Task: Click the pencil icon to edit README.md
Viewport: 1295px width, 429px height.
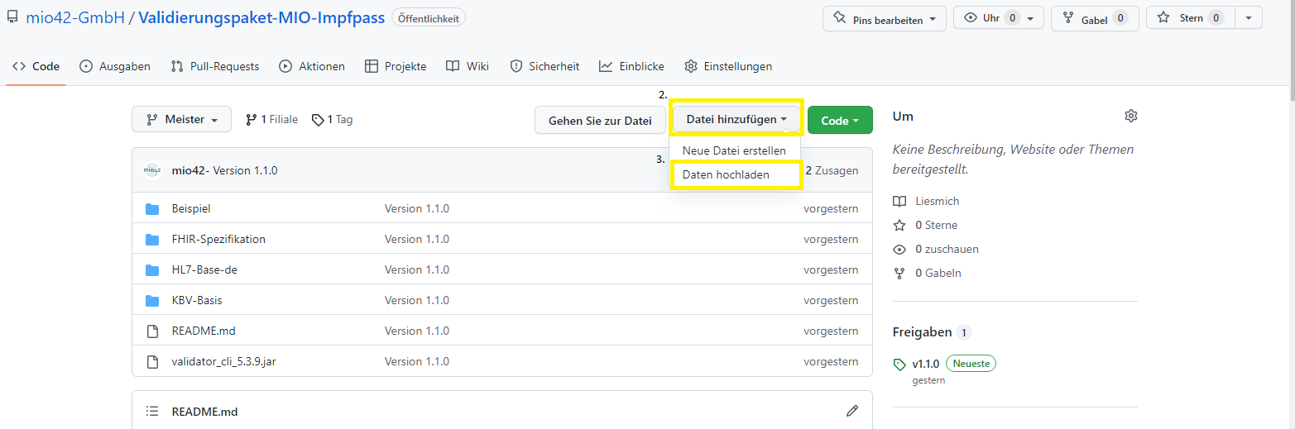Action: pos(851,411)
